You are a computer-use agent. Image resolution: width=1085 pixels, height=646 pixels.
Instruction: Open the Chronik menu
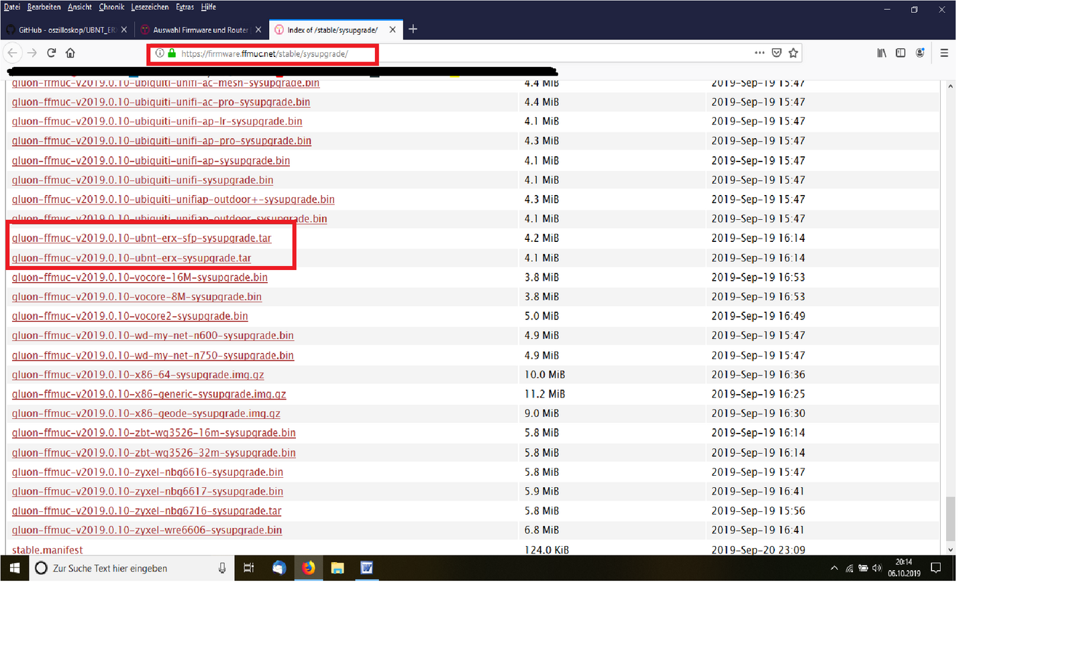pyautogui.click(x=111, y=7)
